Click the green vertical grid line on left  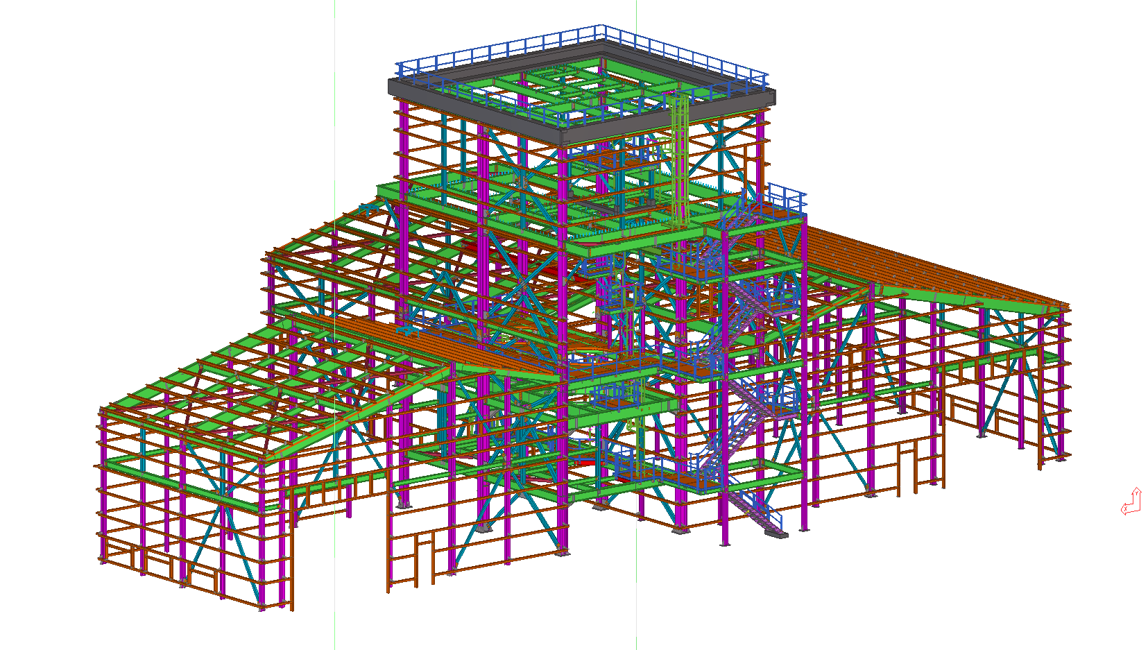334,104
